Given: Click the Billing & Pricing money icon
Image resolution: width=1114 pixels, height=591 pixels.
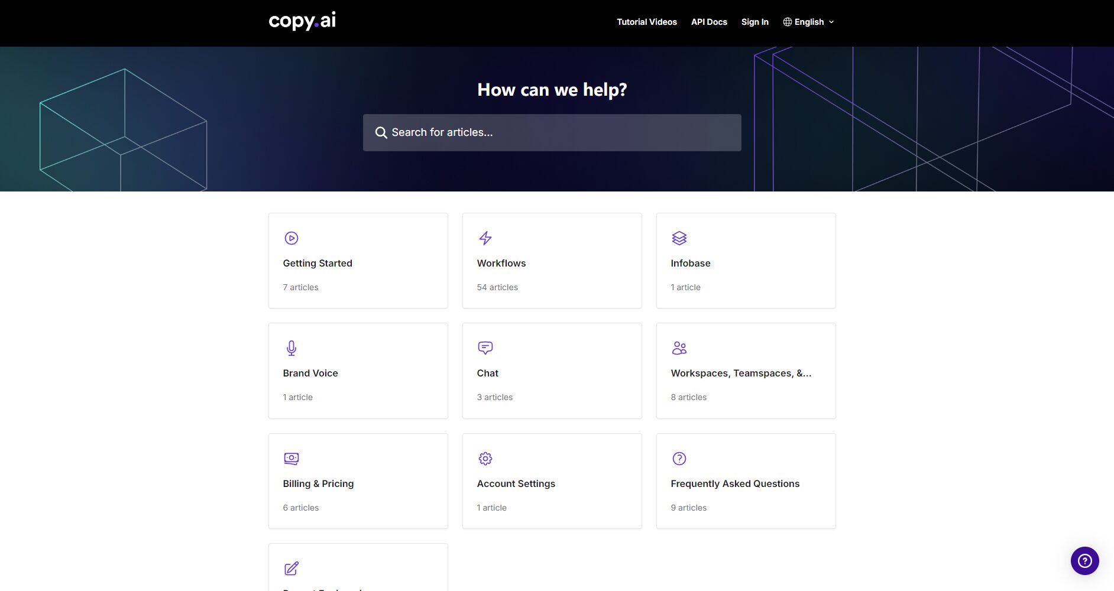Looking at the screenshot, I should [291, 459].
